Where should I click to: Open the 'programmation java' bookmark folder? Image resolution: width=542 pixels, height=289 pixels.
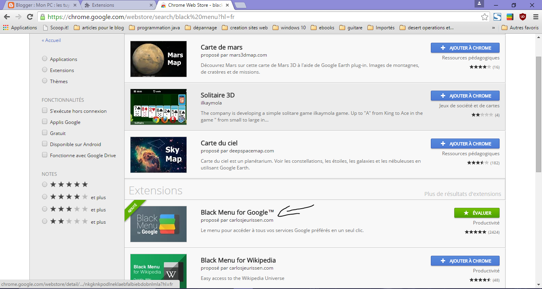(x=154, y=28)
